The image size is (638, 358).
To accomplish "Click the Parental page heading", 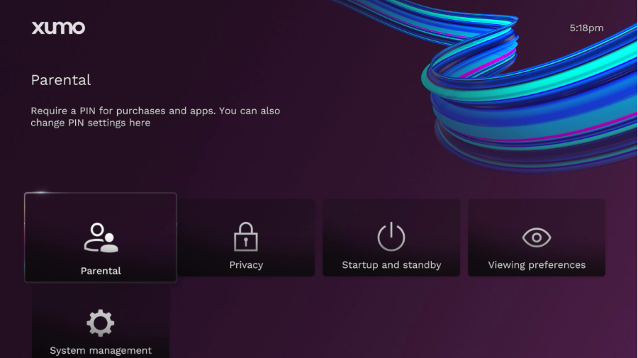I will tap(61, 79).
